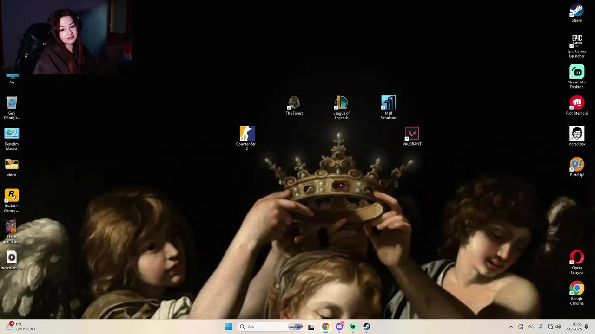595x334 pixels.
Task: Open notifications bell icon
Action: 587,327
